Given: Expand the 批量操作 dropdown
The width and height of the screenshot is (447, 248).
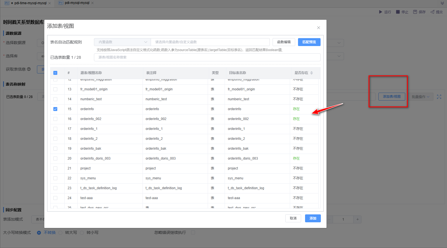Looking at the screenshot, I should point(420,97).
